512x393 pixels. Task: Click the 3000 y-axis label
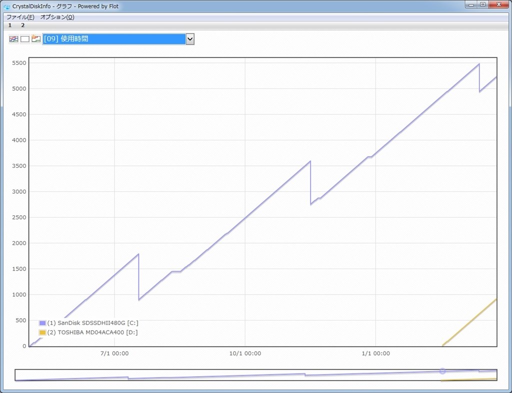tap(19, 192)
